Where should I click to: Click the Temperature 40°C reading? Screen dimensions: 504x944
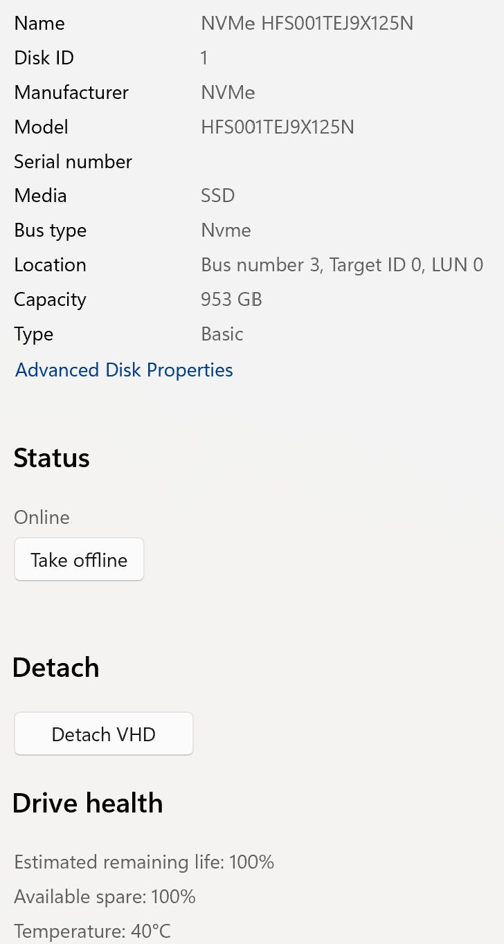(92, 932)
